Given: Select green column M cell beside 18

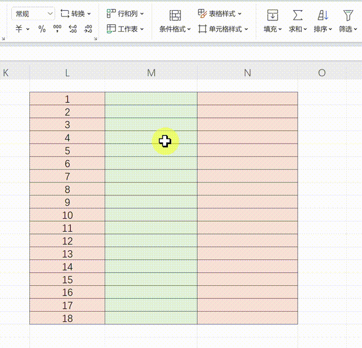Looking at the screenshot, I should 151,318.
